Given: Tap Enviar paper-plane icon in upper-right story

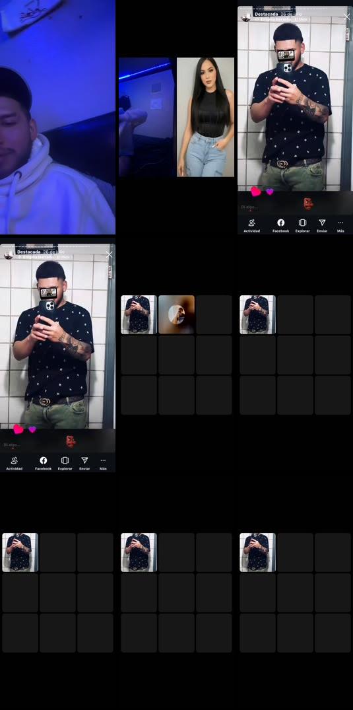Looking at the screenshot, I should point(322,225).
